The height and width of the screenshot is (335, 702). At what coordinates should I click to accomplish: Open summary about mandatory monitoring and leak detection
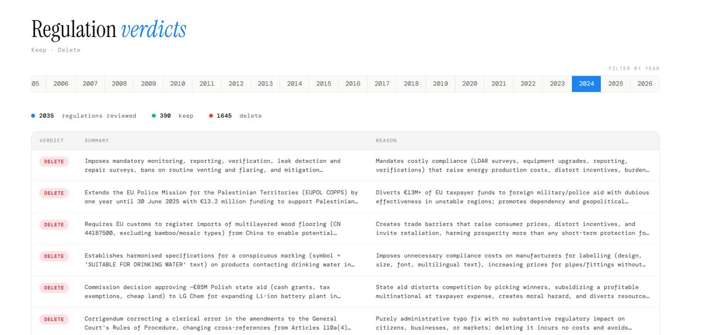tap(213, 165)
